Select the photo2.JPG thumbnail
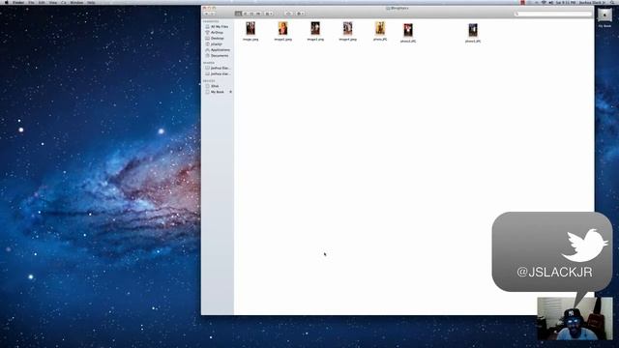 (408, 30)
